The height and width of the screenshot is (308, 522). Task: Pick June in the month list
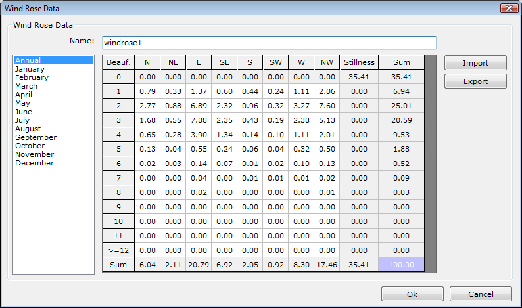coord(24,112)
